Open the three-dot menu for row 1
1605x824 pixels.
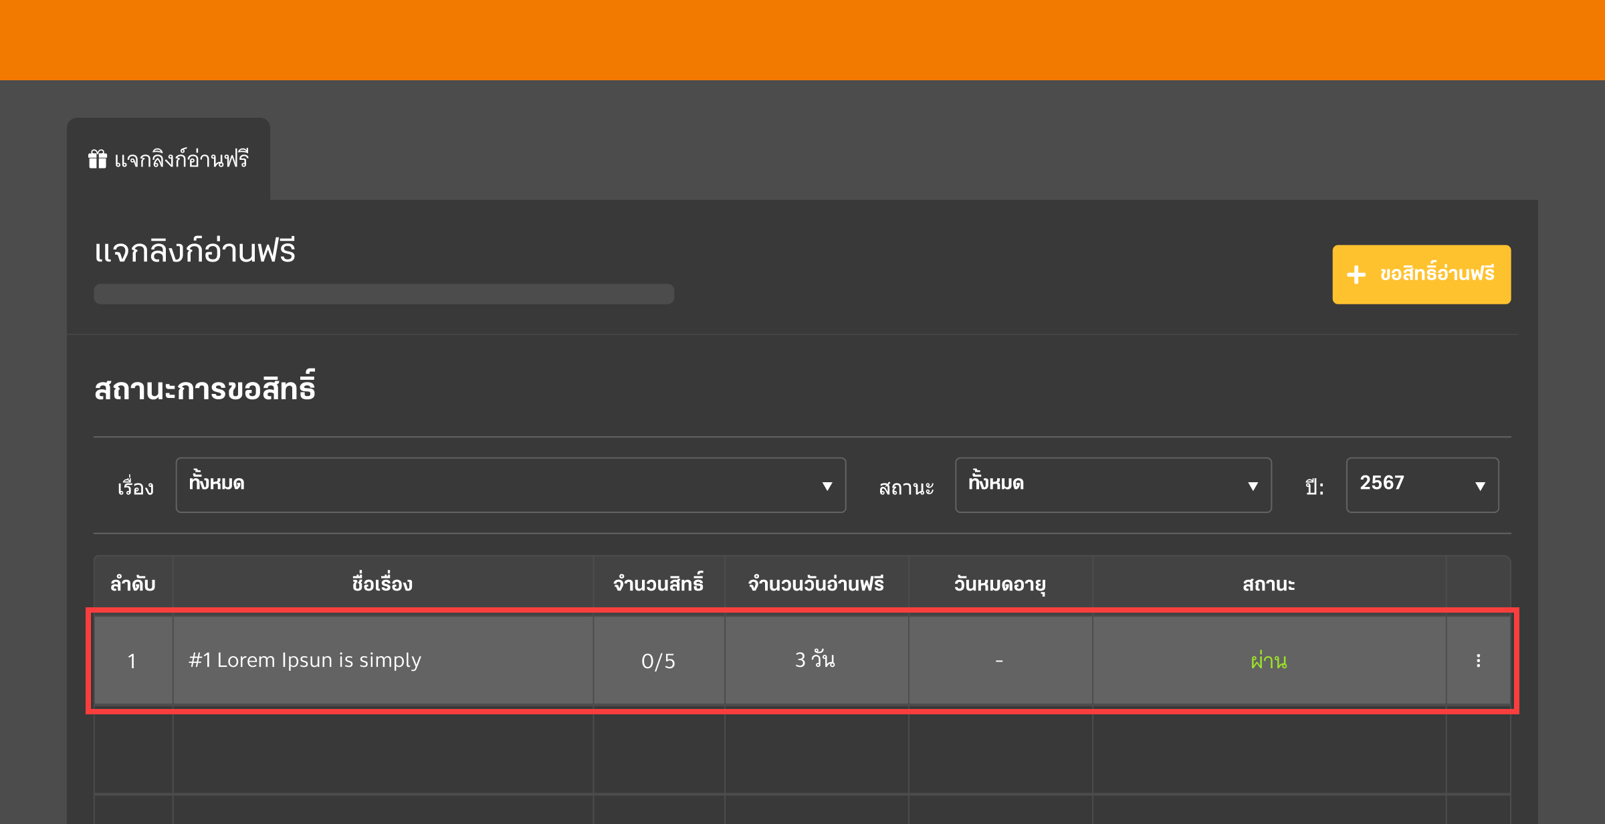coord(1478,661)
